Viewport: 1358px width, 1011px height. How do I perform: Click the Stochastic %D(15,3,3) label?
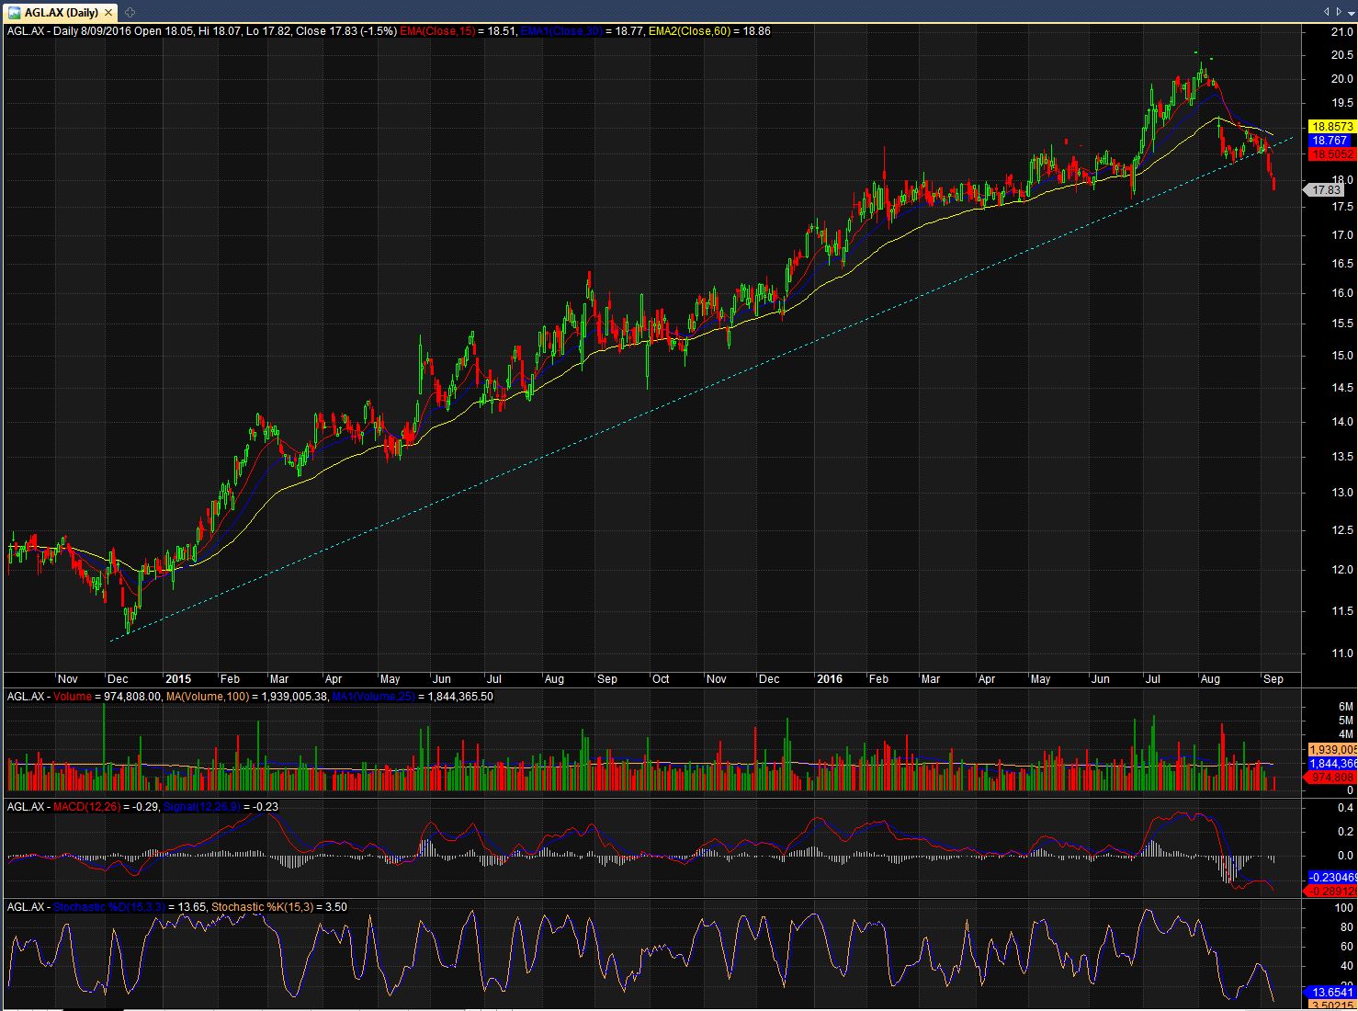109,907
